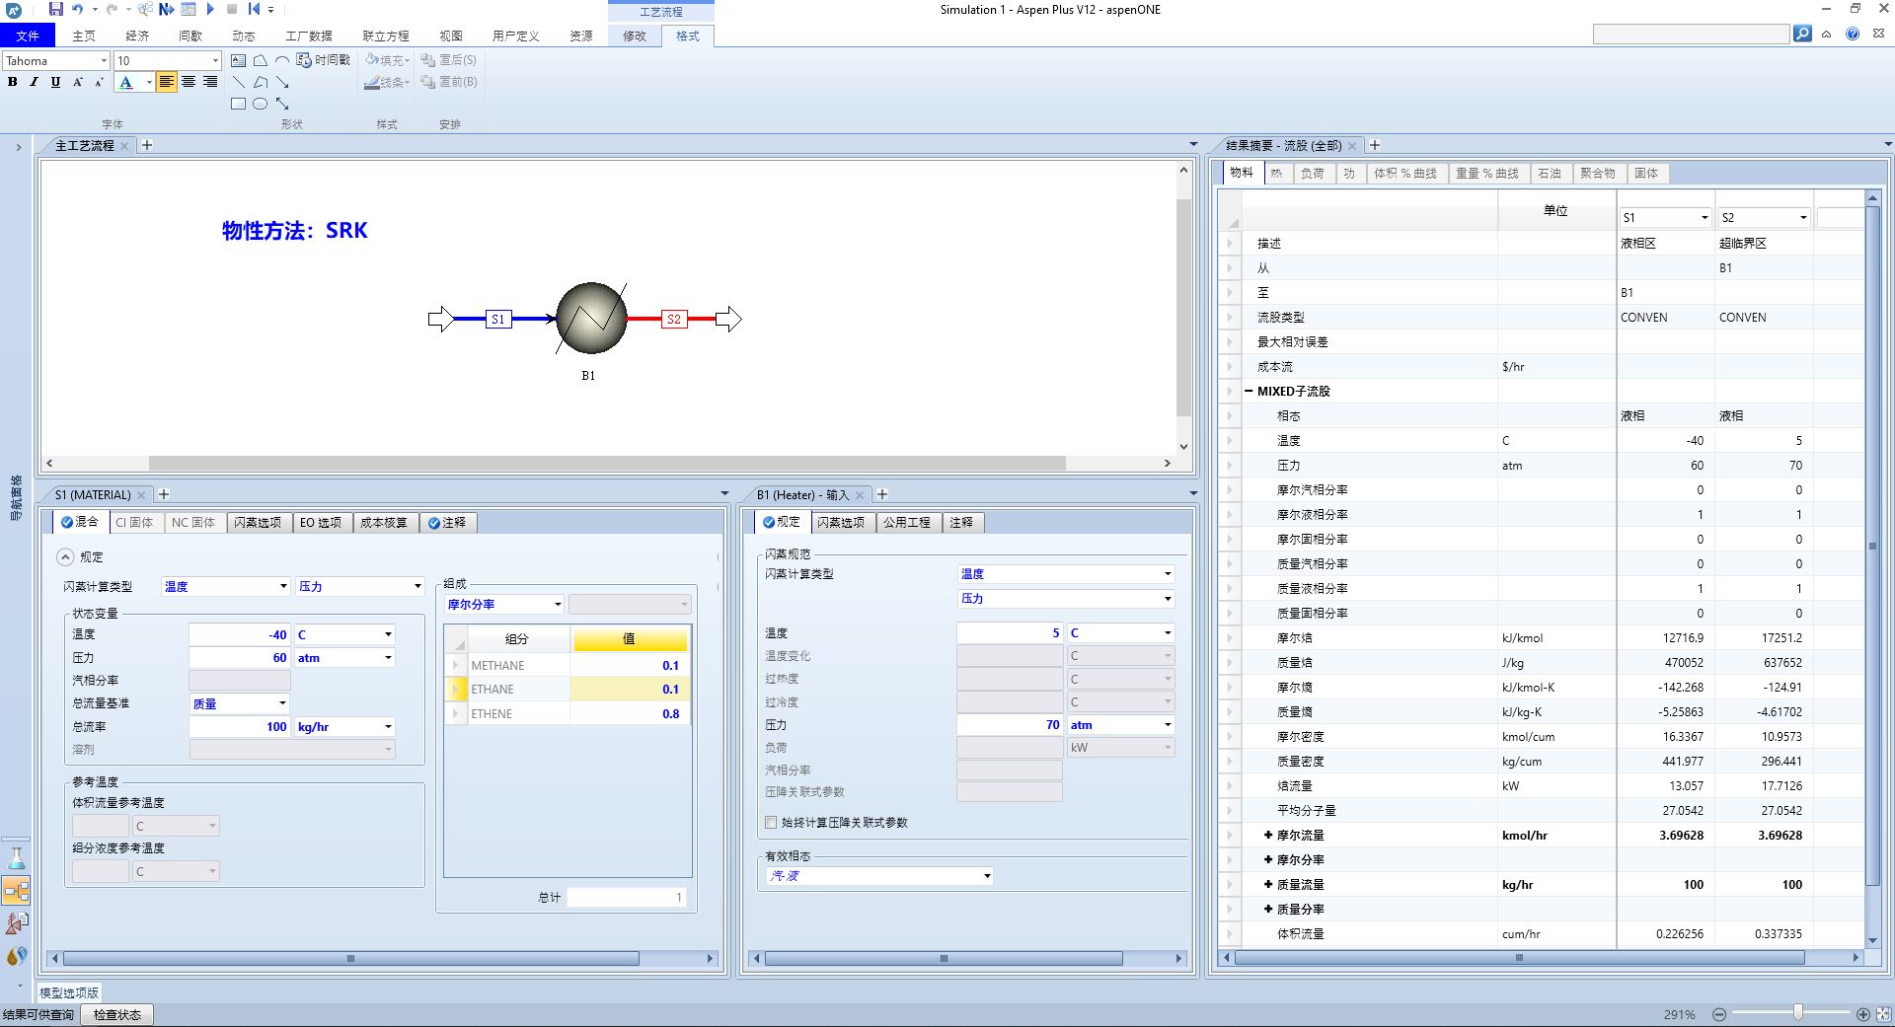The image size is (1895, 1027).
Task: Click the B1 heater block on the flowsheet
Action: click(x=591, y=318)
